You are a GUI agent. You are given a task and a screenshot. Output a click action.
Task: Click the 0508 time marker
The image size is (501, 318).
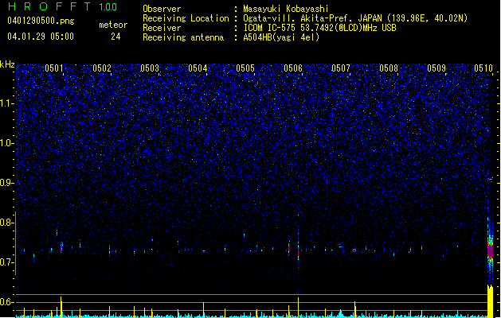coord(389,68)
